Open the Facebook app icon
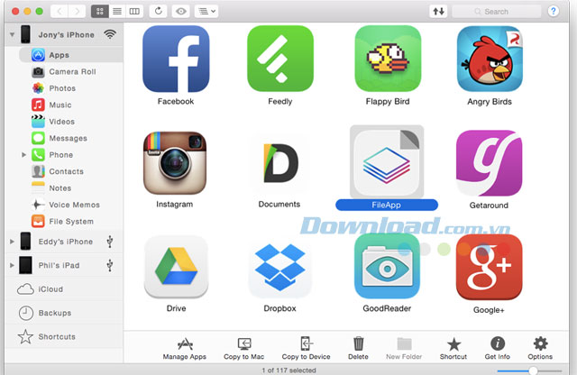 tap(176, 59)
